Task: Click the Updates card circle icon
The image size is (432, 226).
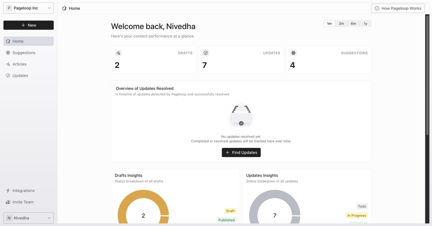Action: 206,53
